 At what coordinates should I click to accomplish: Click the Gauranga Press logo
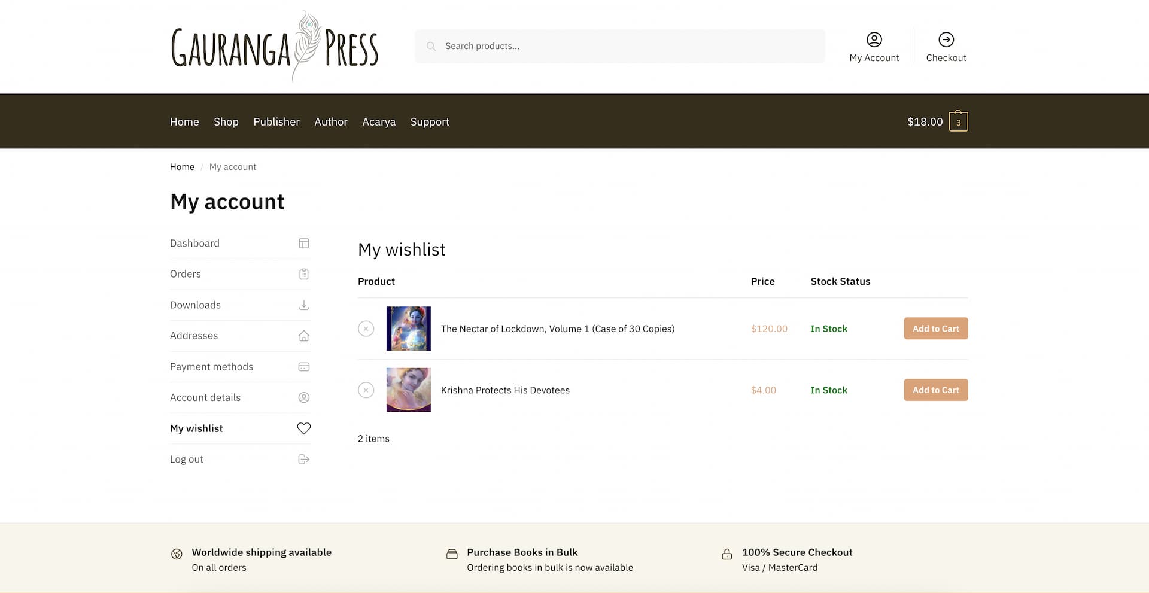click(275, 47)
